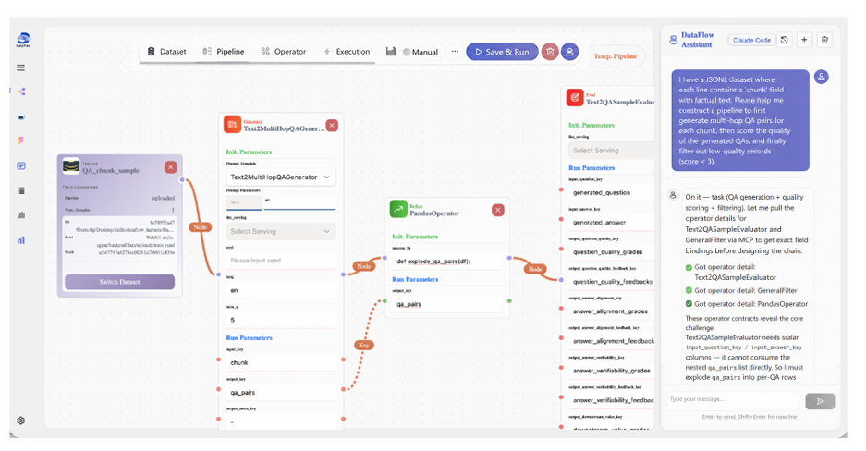Click the red trash button in the toolbar
Image resolution: width=866 pixels, height=451 pixels.
[x=550, y=52]
